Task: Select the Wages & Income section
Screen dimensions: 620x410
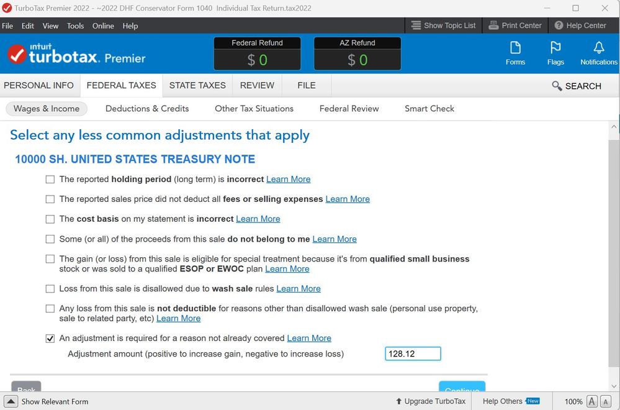Action: pyautogui.click(x=47, y=109)
